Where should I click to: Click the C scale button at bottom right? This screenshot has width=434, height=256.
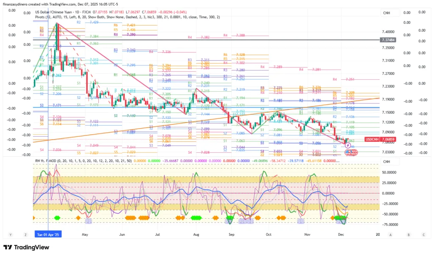coord(423,234)
